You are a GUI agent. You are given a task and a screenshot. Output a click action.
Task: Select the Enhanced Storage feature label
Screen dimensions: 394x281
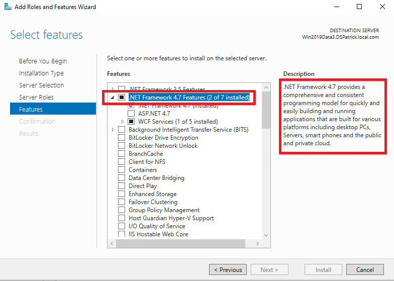pyautogui.click(x=153, y=194)
